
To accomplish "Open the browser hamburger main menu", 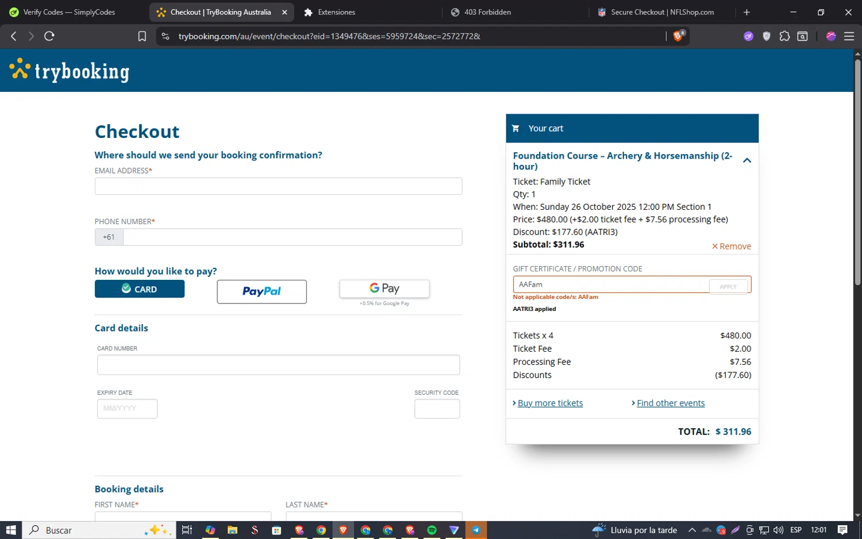I will (849, 36).
